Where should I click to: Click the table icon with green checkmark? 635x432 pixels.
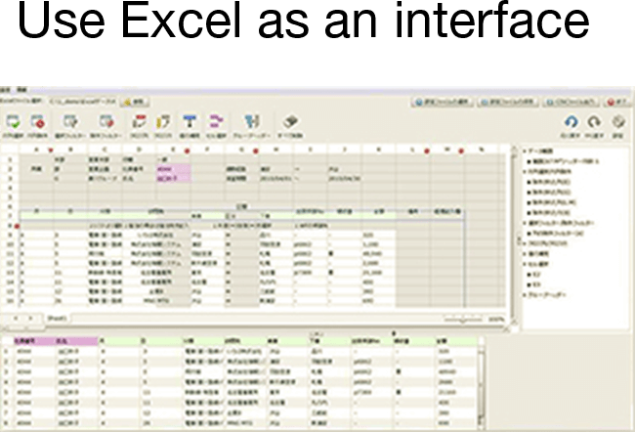coord(13,121)
